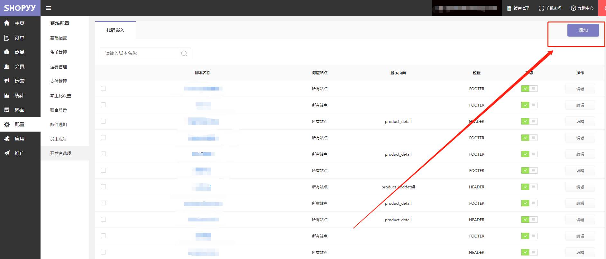
Task: Check the second row's checkbox
Action: point(103,105)
